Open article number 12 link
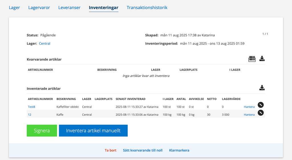 [30, 115]
